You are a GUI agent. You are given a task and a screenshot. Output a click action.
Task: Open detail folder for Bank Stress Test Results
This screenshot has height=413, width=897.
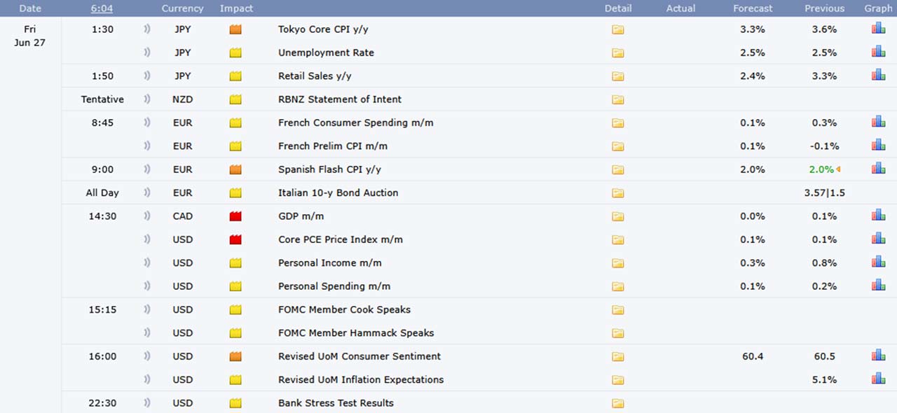pos(617,403)
